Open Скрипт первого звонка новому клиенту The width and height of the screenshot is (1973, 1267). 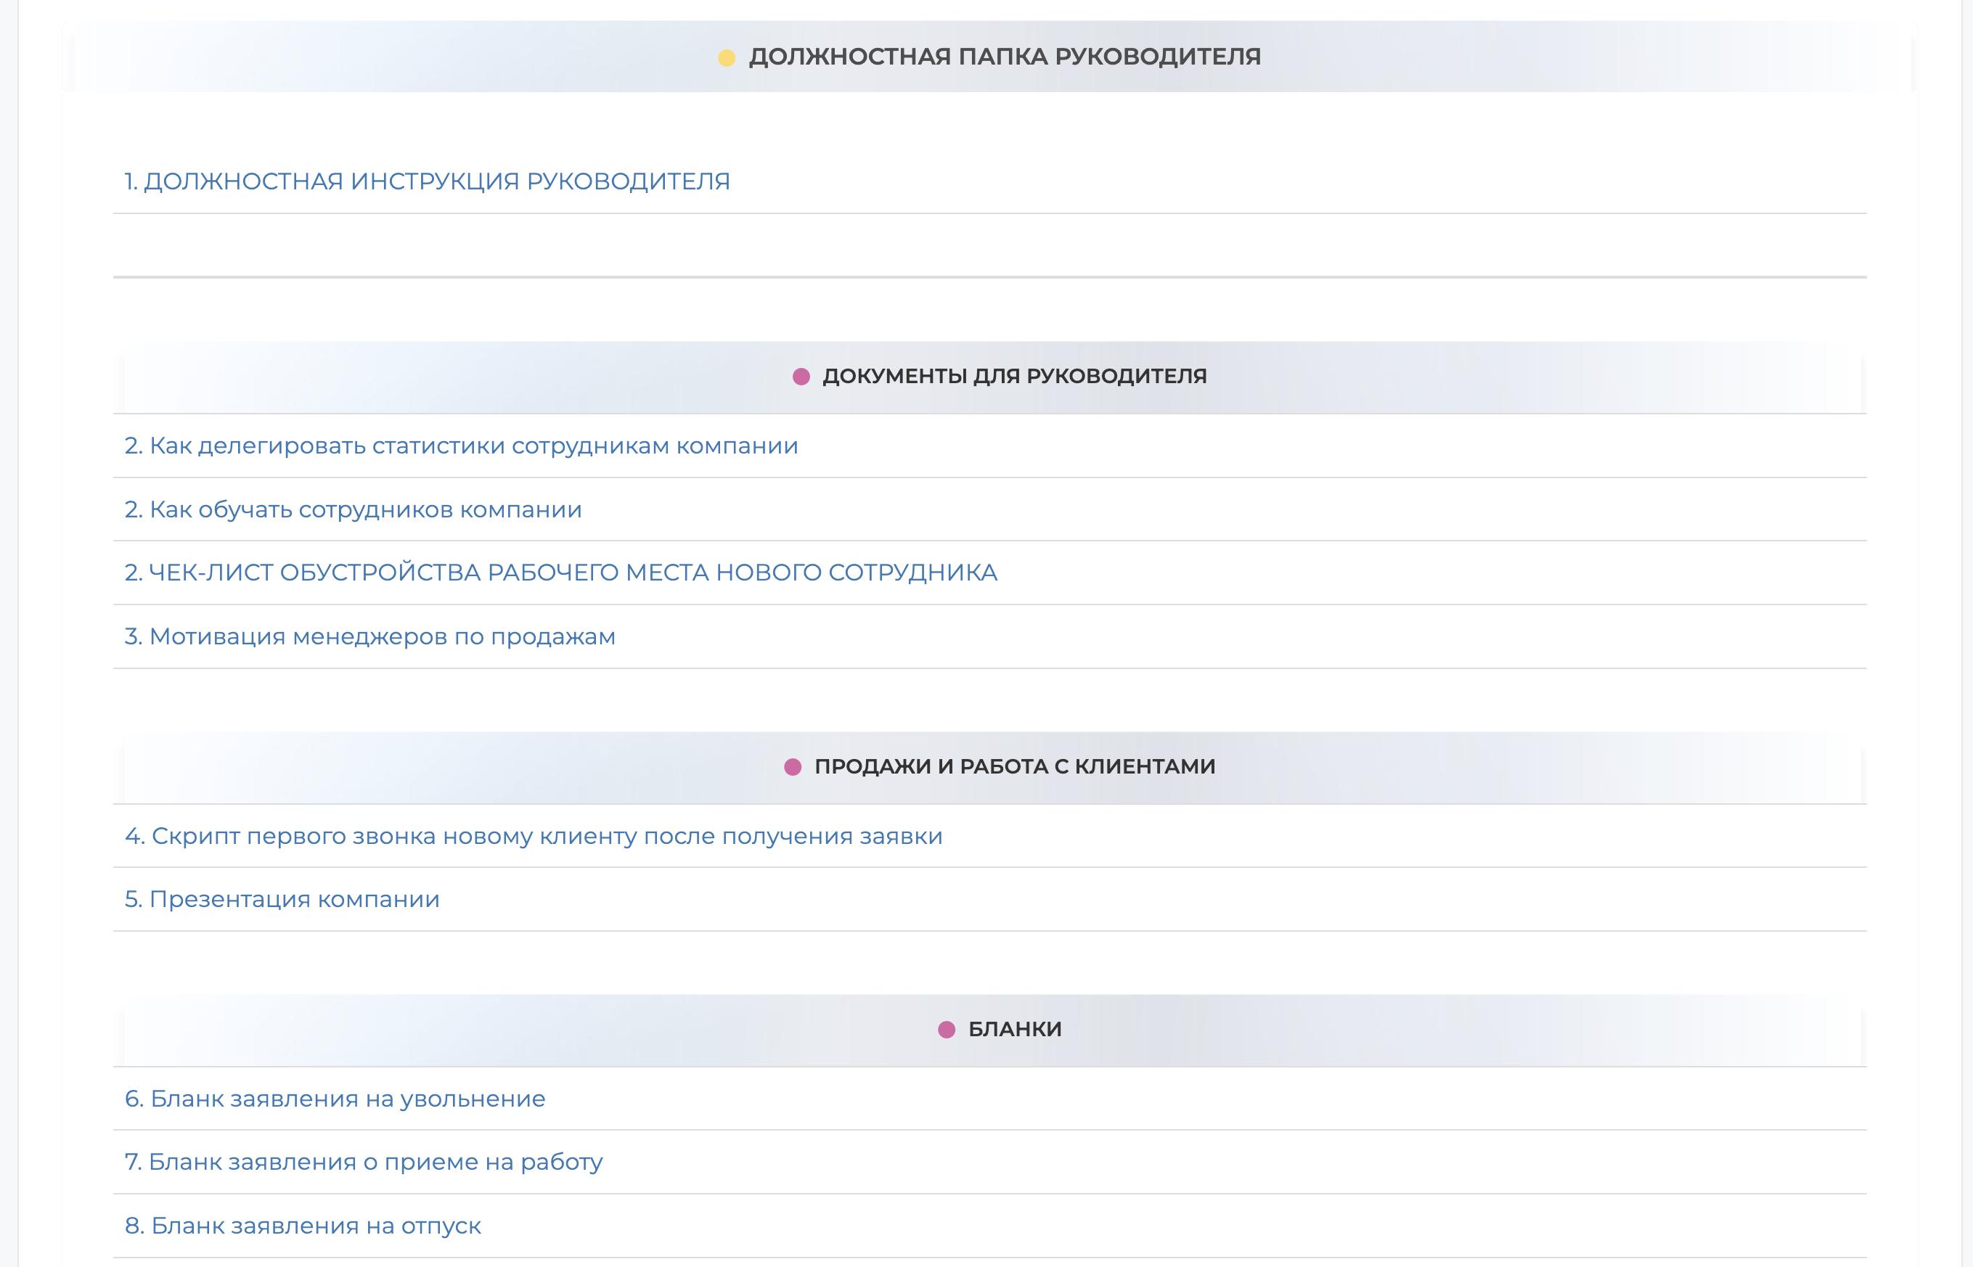click(533, 836)
